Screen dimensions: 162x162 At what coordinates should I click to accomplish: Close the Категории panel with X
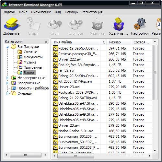[x=46, y=41]
